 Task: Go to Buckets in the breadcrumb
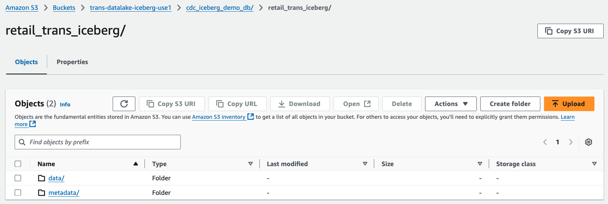click(x=64, y=8)
